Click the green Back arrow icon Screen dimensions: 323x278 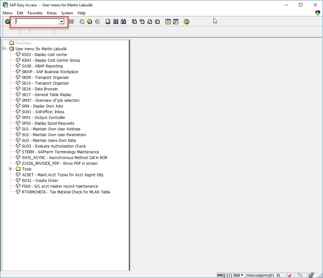82,21
